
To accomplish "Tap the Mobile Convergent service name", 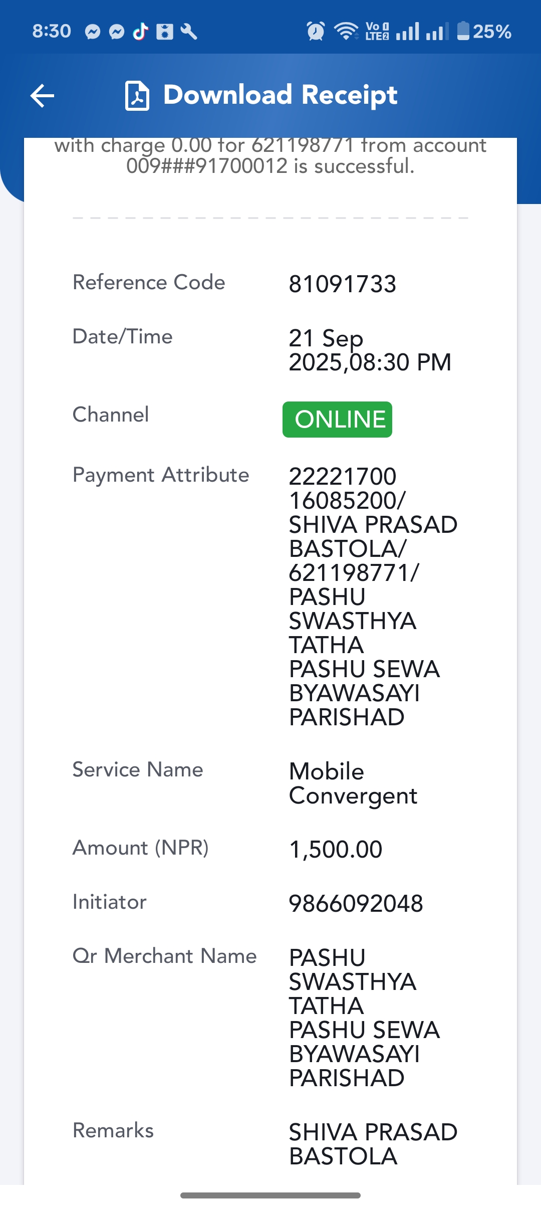I will [353, 783].
